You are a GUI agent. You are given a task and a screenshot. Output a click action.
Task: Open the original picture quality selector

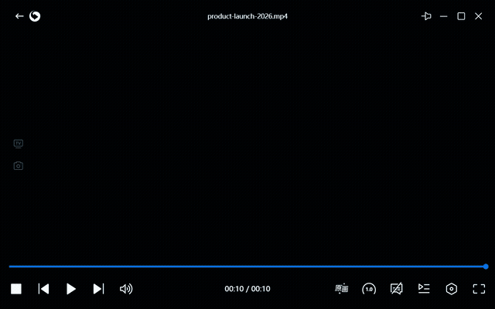point(342,288)
